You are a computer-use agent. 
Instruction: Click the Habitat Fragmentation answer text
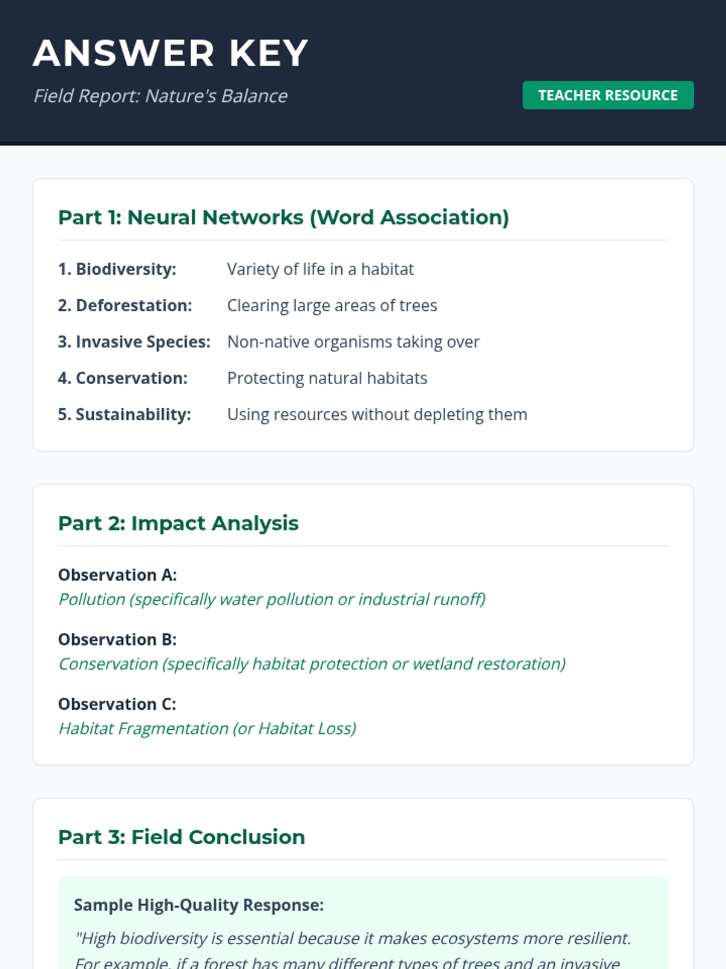(207, 728)
